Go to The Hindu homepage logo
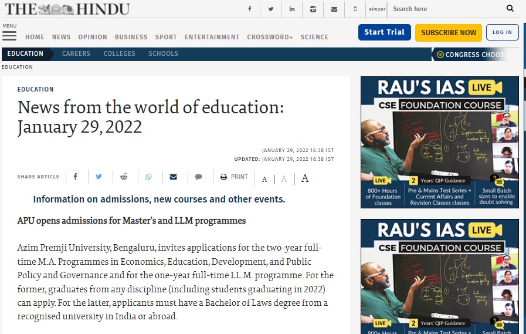Viewport: 526px width, 334px height. click(67, 9)
